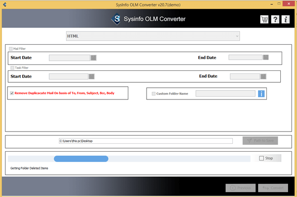The image size is (297, 197).
Task: Click Task Filter End Date input field
Action: click(245, 76)
